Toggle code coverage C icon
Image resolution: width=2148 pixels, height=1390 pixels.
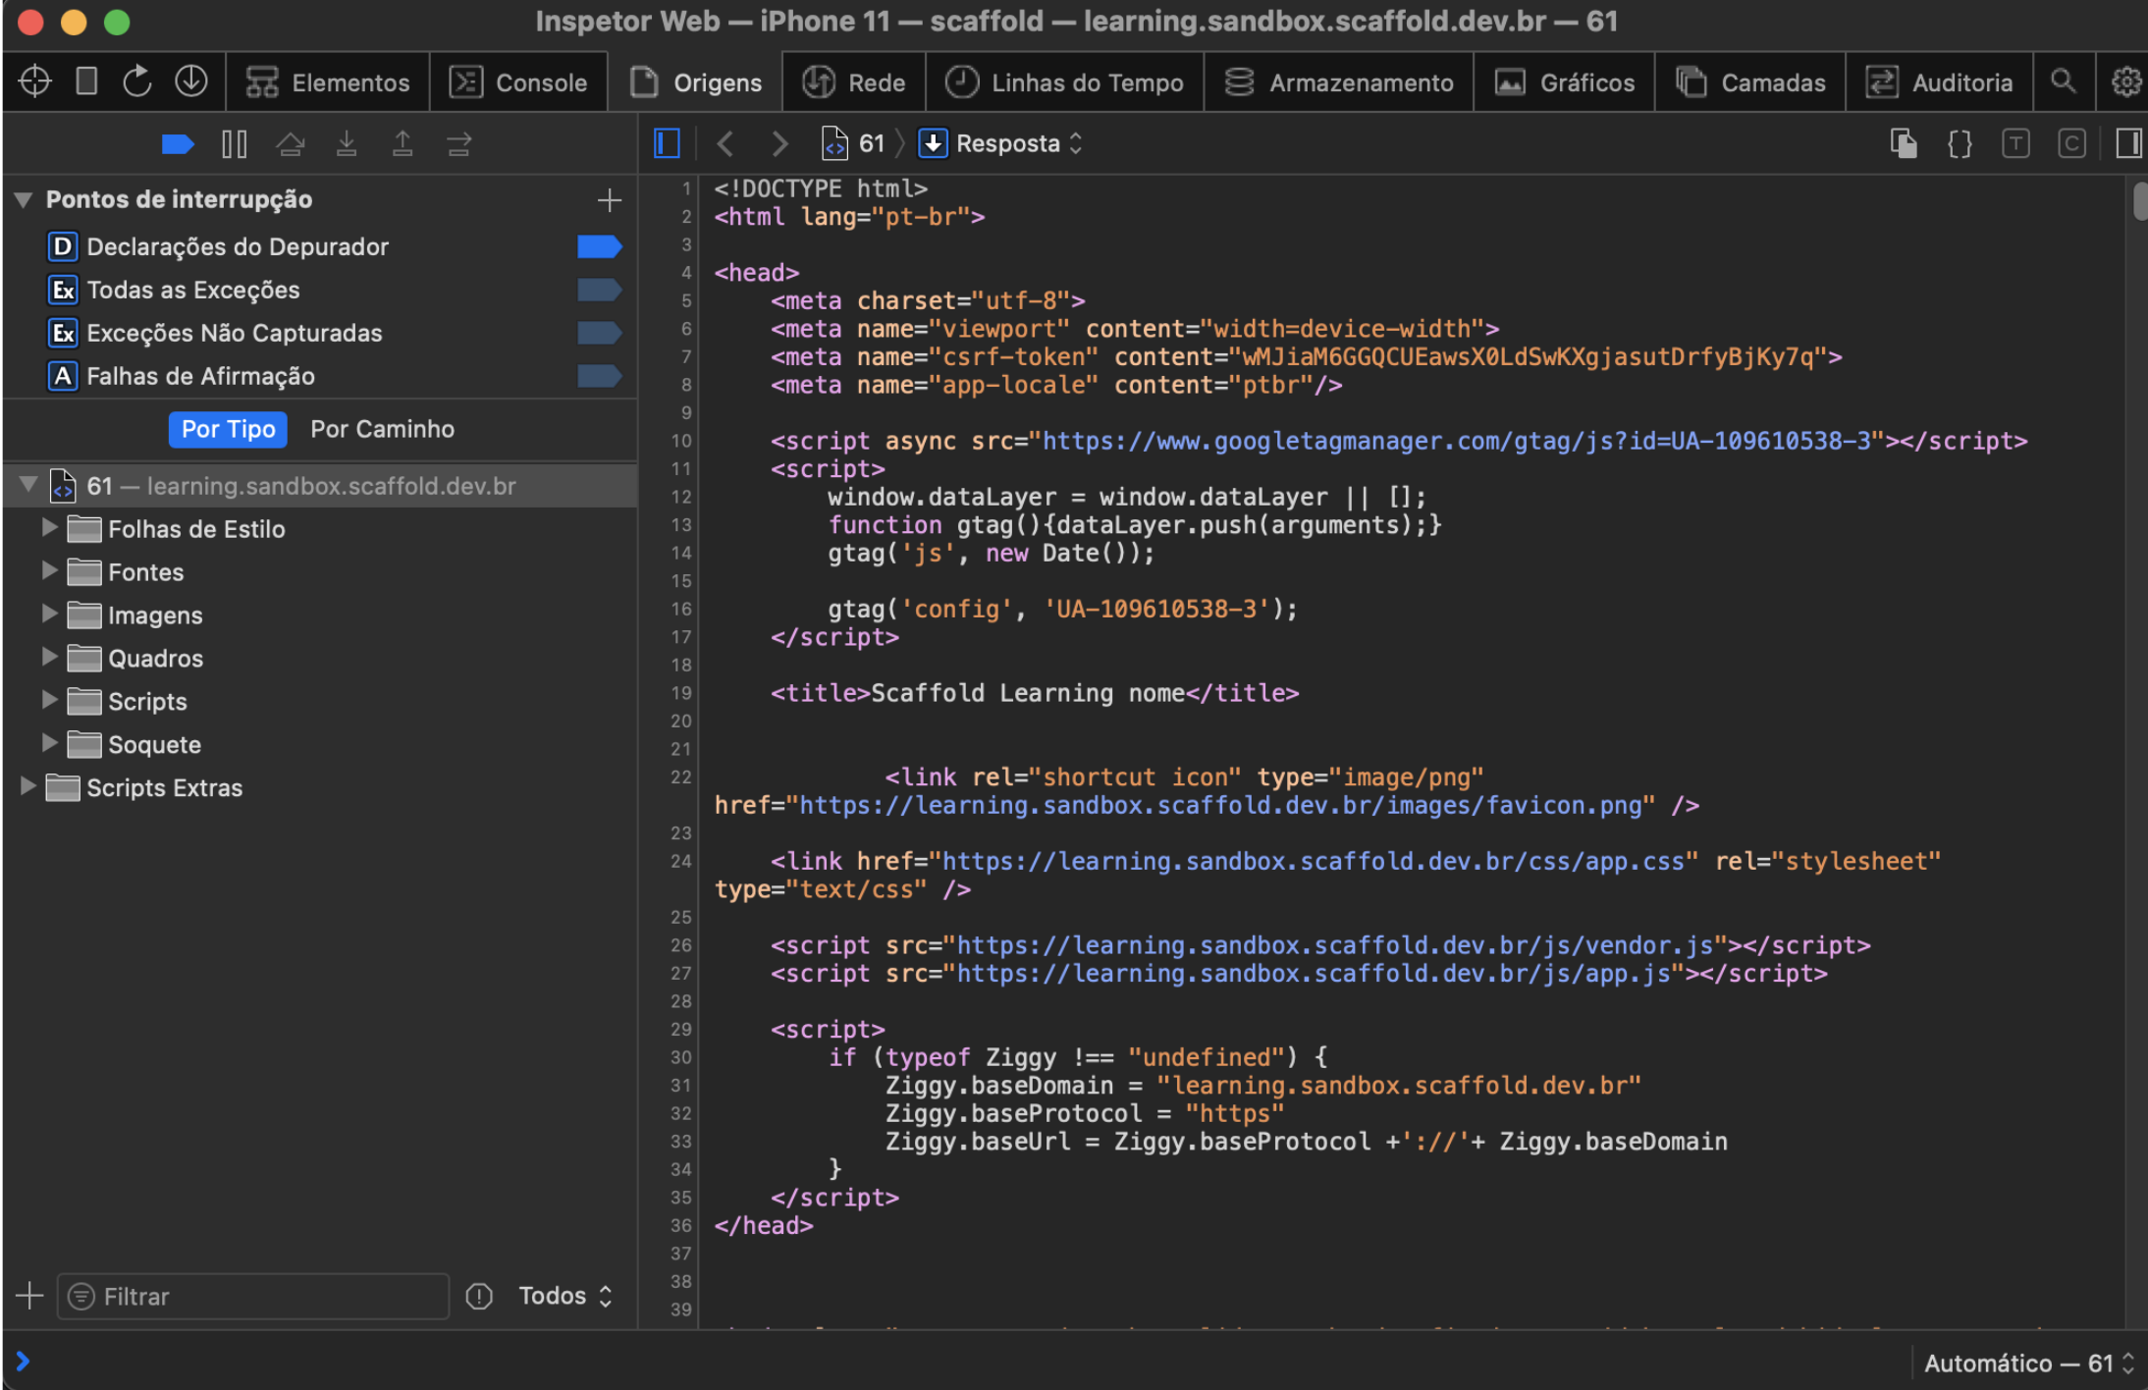(2071, 144)
